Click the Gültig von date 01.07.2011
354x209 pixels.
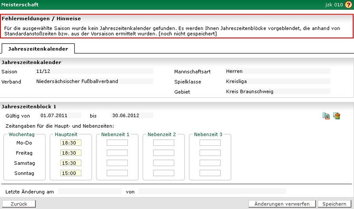click(59, 116)
